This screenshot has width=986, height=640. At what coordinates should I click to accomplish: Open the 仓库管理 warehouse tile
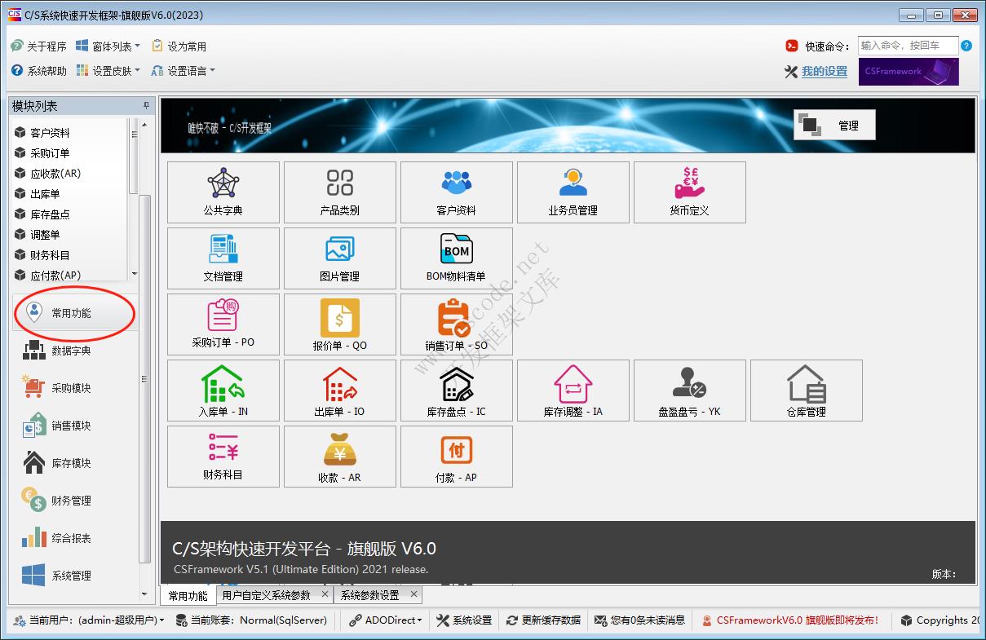[x=806, y=391]
